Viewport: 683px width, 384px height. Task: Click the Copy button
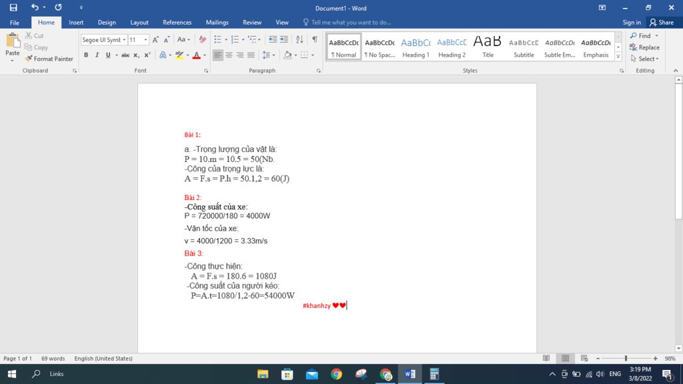tap(36, 47)
